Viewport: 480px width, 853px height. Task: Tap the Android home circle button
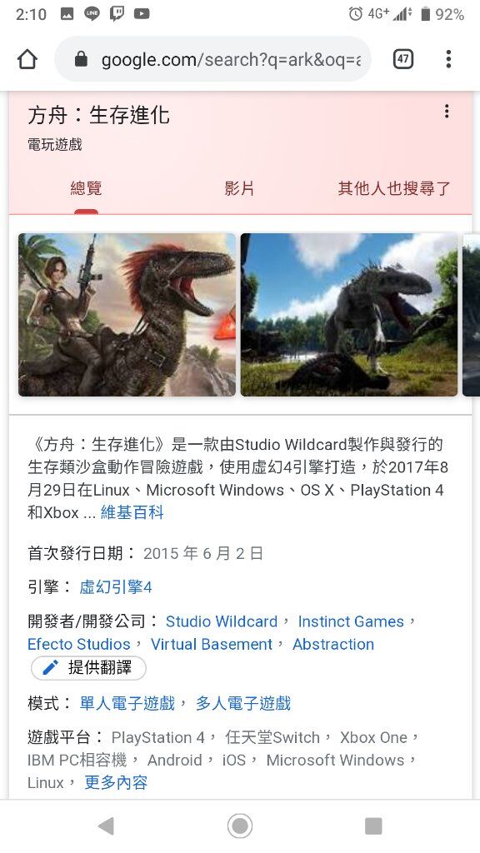pyautogui.click(x=240, y=826)
